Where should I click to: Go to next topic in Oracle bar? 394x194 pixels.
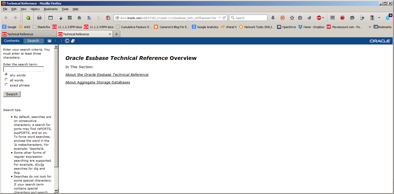pos(61,41)
